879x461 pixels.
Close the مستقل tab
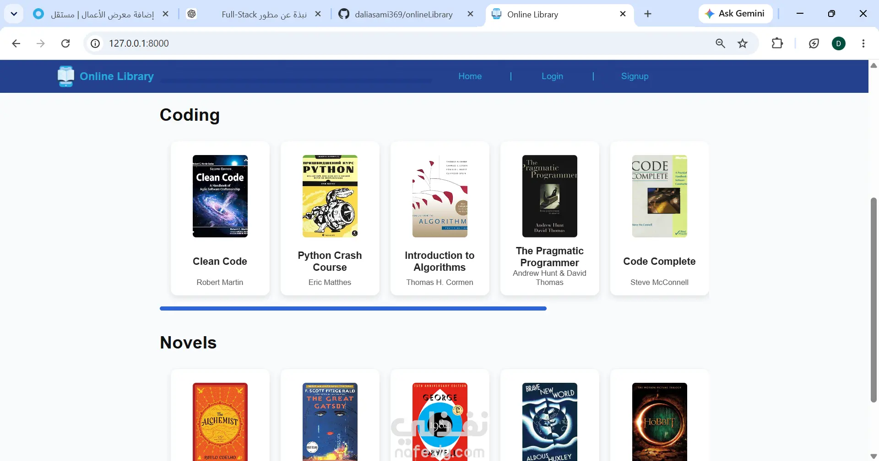click(x=166, y=14)
